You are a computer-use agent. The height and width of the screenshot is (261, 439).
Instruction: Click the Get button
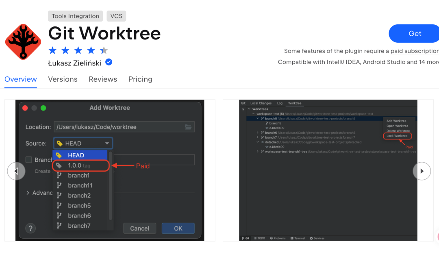point(416,33)
